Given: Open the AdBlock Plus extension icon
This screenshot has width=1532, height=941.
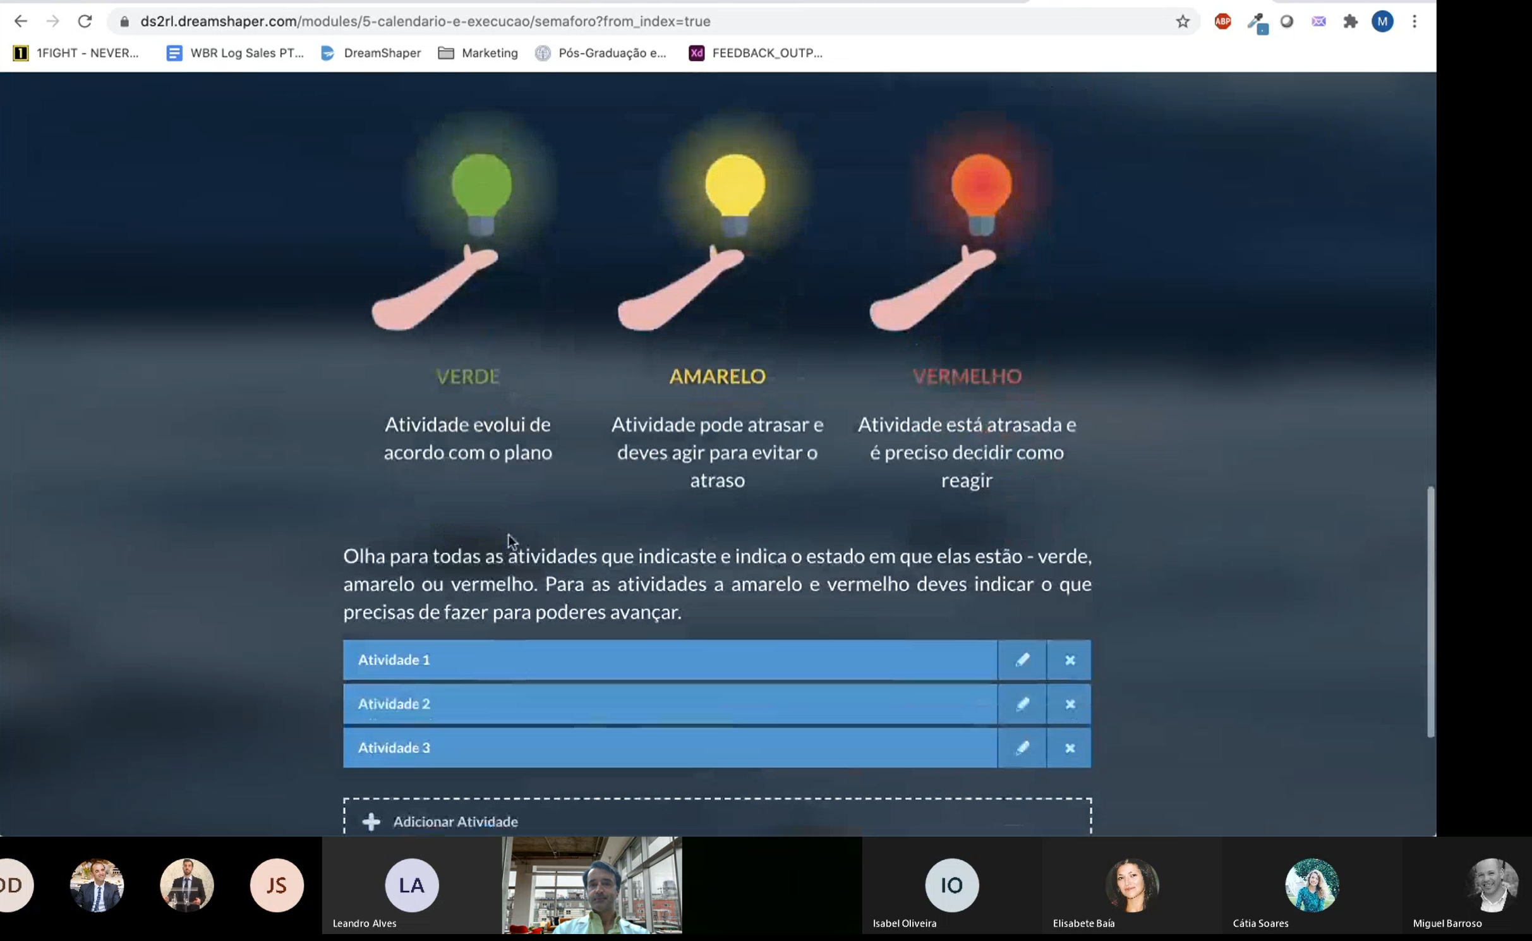Looking at the screenshot, I should (1222, 21).
